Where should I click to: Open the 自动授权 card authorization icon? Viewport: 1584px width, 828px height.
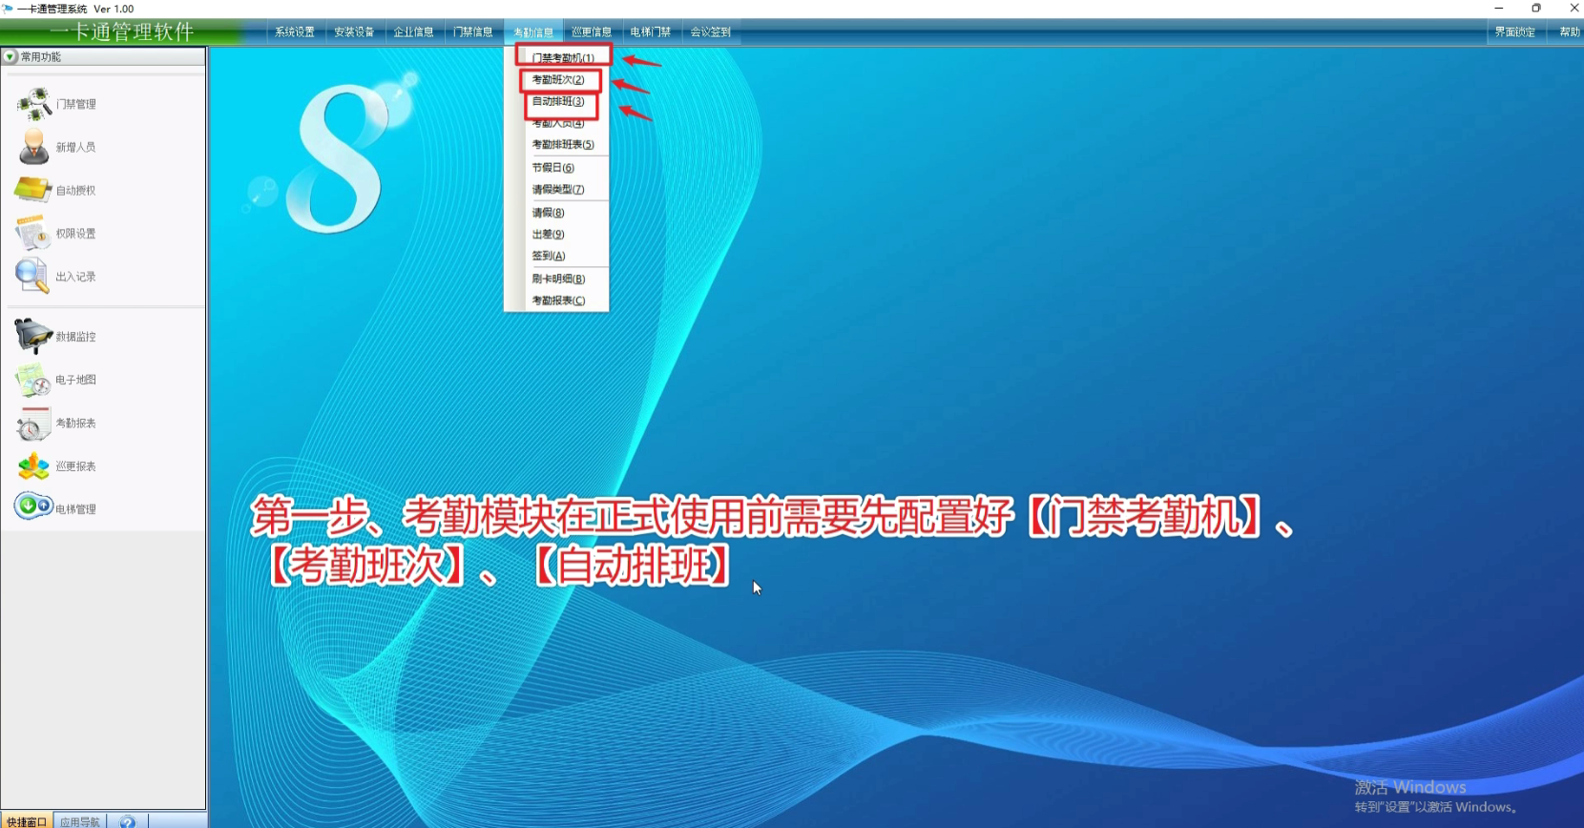click(33, 189)
